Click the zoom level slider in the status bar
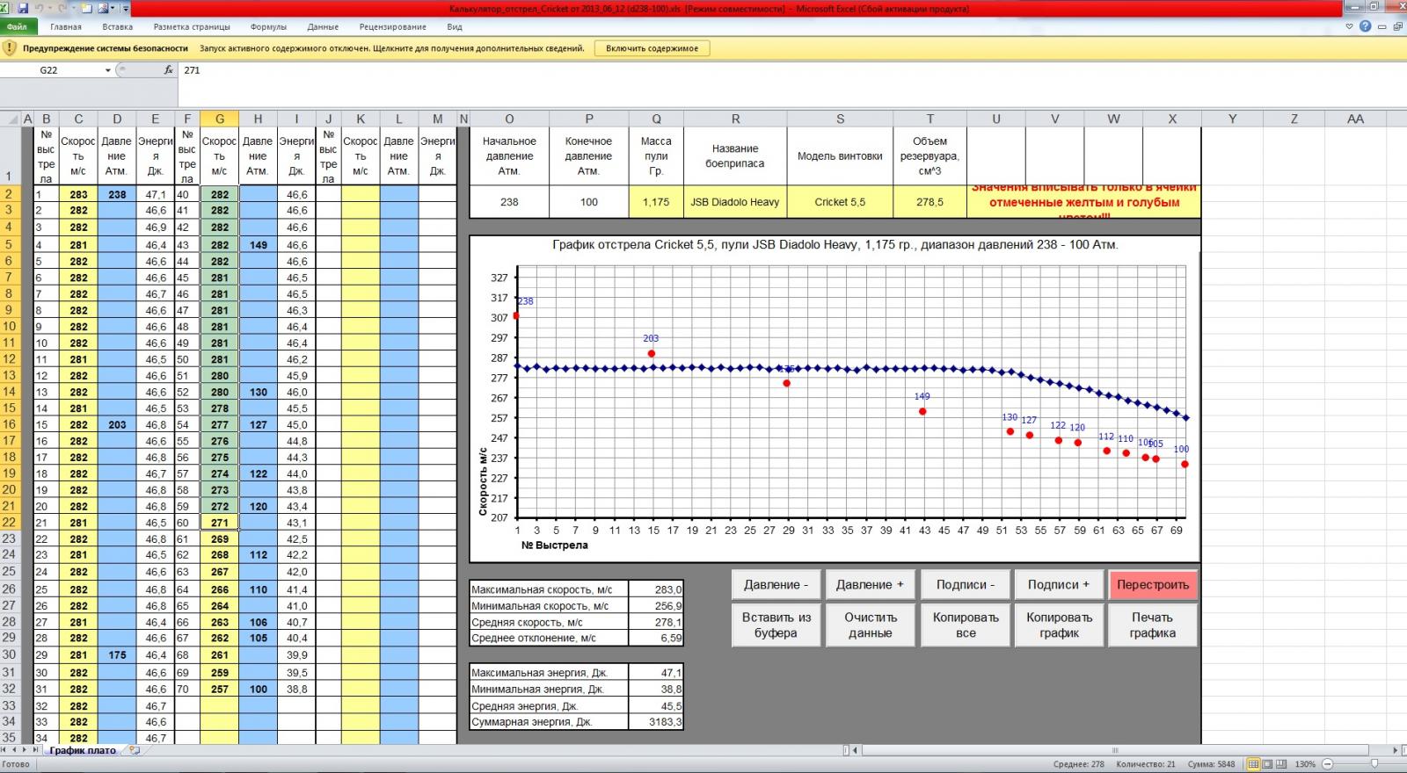Screen dimensions: 1407x773 point(1374,764)
